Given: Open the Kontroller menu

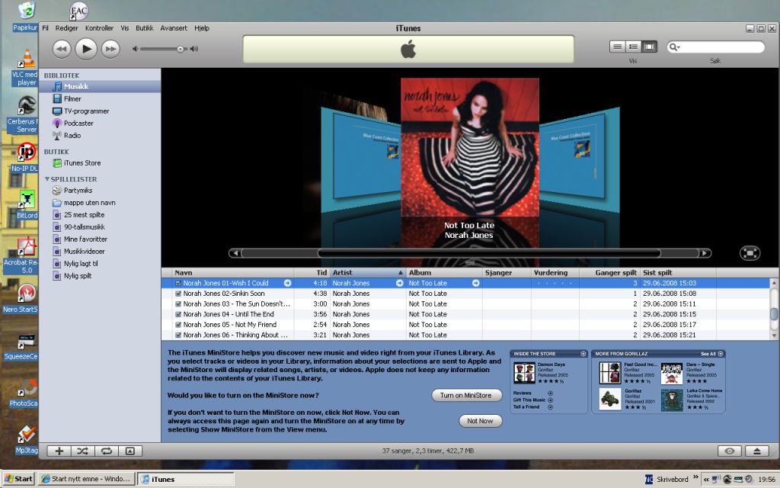Looking at the screenshot, I should (99, 28).
